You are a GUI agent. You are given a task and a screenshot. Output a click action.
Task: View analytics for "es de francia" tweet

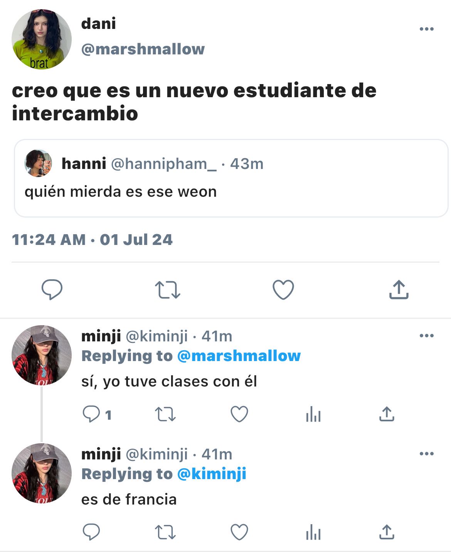pyautogui.click(x=313, y=533)
